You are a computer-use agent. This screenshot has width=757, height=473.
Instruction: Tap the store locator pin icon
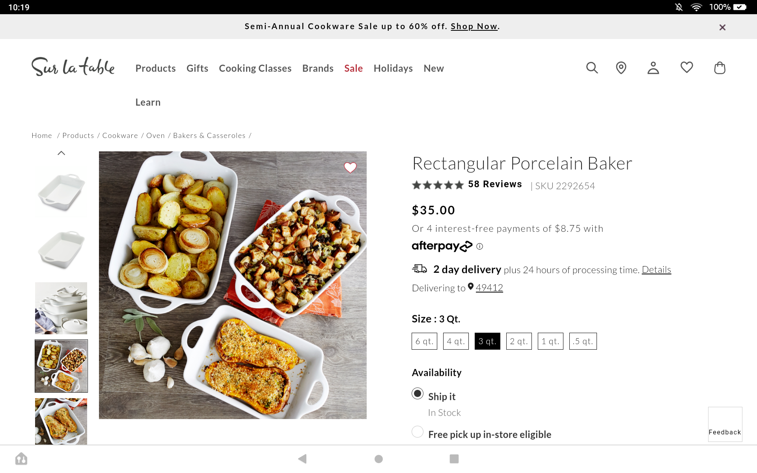(x=621, y=68)
